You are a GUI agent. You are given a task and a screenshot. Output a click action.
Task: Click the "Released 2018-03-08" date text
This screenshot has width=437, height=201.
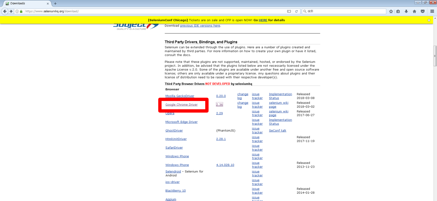click(306, 96)
